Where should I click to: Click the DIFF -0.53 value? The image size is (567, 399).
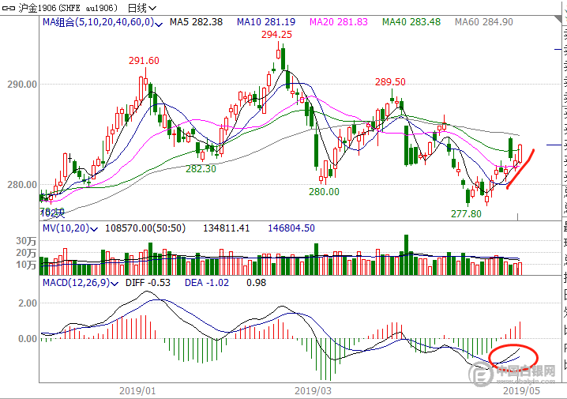(x=148, y=283)
